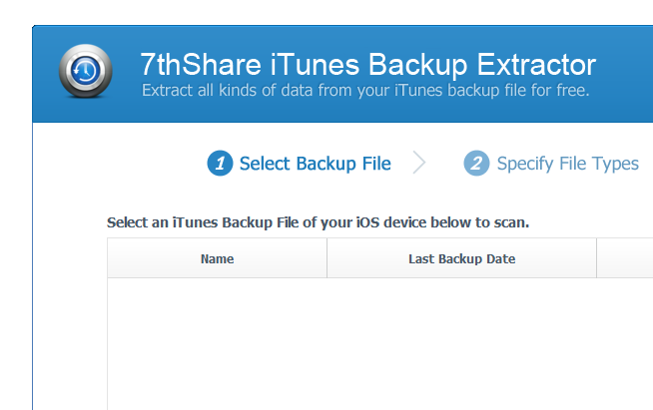Click the "Extract all kinds of data" subtitle
Viewport: 653px width, 410px height.
365,92
